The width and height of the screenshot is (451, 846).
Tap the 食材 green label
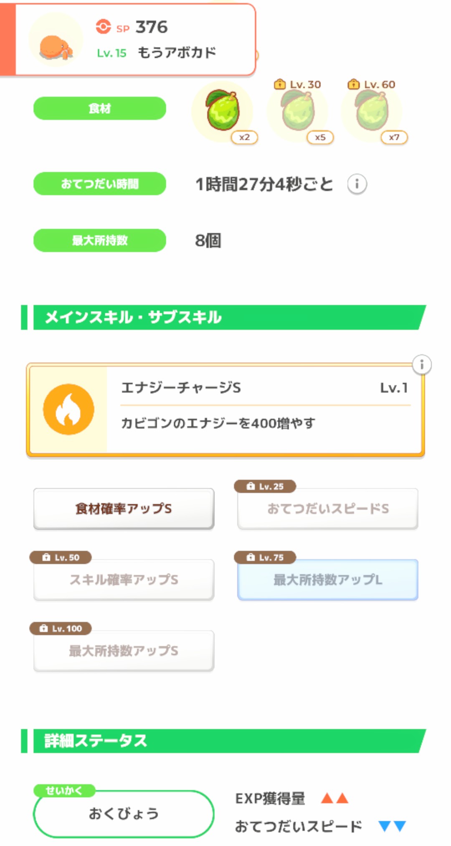[100, 109]
